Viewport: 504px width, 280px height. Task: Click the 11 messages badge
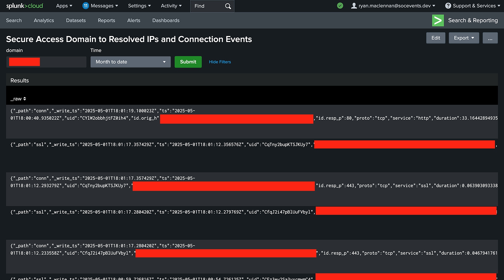(86, 6)
